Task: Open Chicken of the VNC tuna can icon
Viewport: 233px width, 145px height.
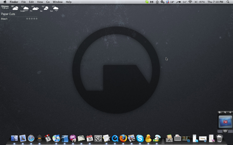Action: tap(157, 138)
